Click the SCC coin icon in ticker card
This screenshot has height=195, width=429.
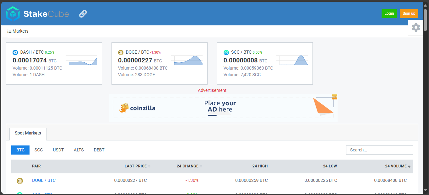226,52
